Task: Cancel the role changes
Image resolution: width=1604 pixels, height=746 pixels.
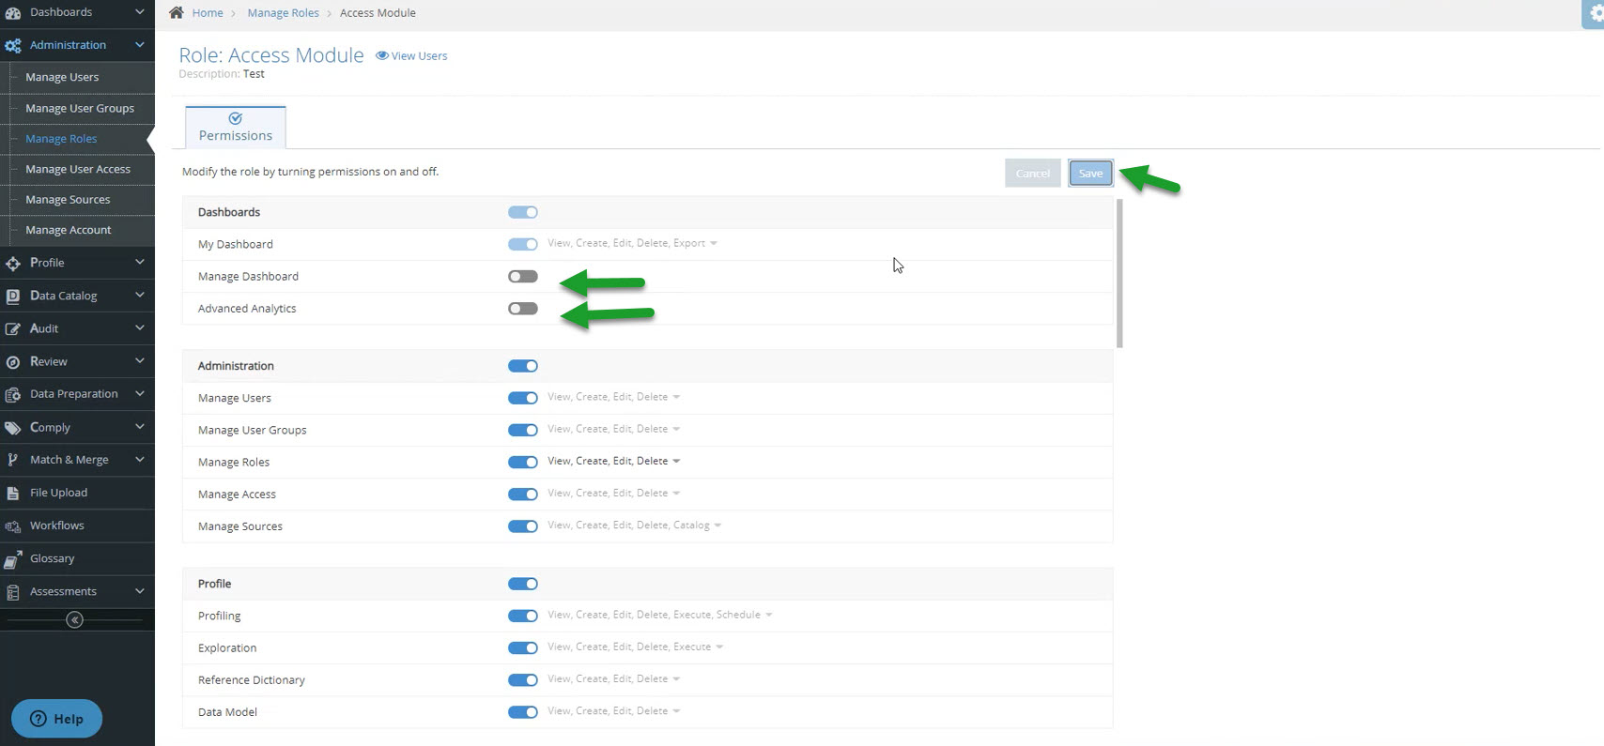Action: 1033,173
